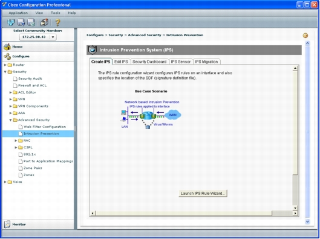
Task: Click the Voice folder icon
Action: click(x=10, y=182)
